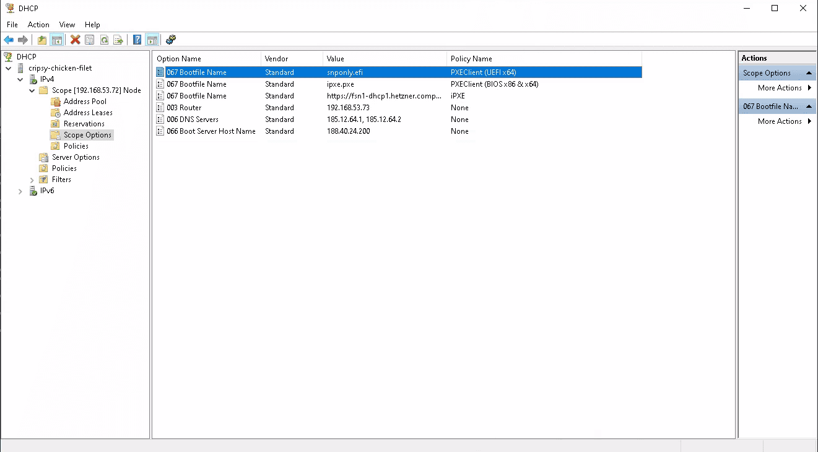Viewport: 818px width, 452px height.
Task: Expand the IPv6 tree node
Action: tap(20, 191)
